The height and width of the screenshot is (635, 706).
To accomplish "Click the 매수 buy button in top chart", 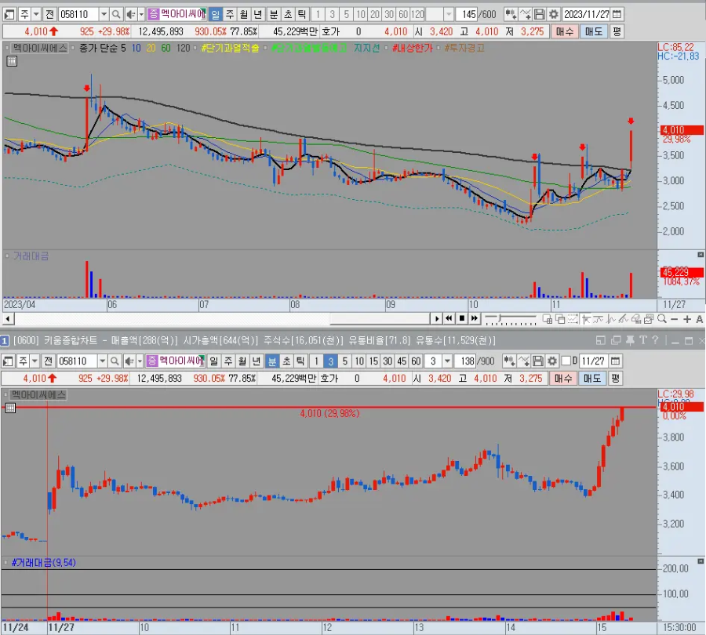I will 565,31.
